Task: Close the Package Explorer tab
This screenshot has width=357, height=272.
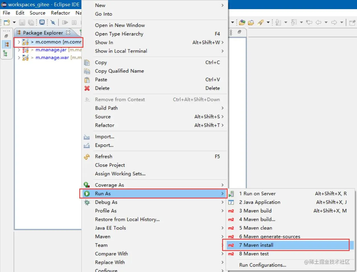Action: point(68,33)
